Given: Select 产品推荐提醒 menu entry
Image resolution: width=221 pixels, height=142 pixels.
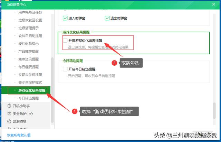Looking at the screenshot, I should click(29, 51).
